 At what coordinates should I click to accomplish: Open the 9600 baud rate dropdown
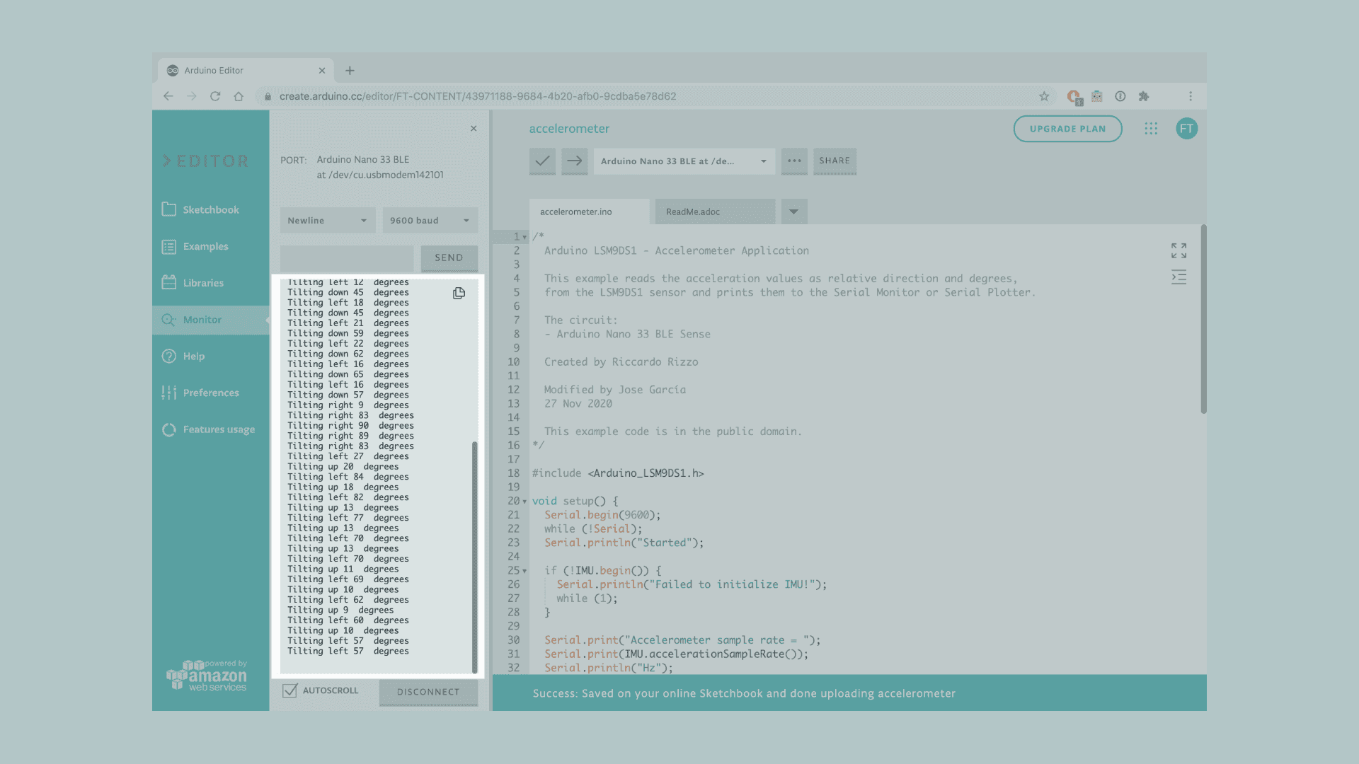tap(430, 221)
